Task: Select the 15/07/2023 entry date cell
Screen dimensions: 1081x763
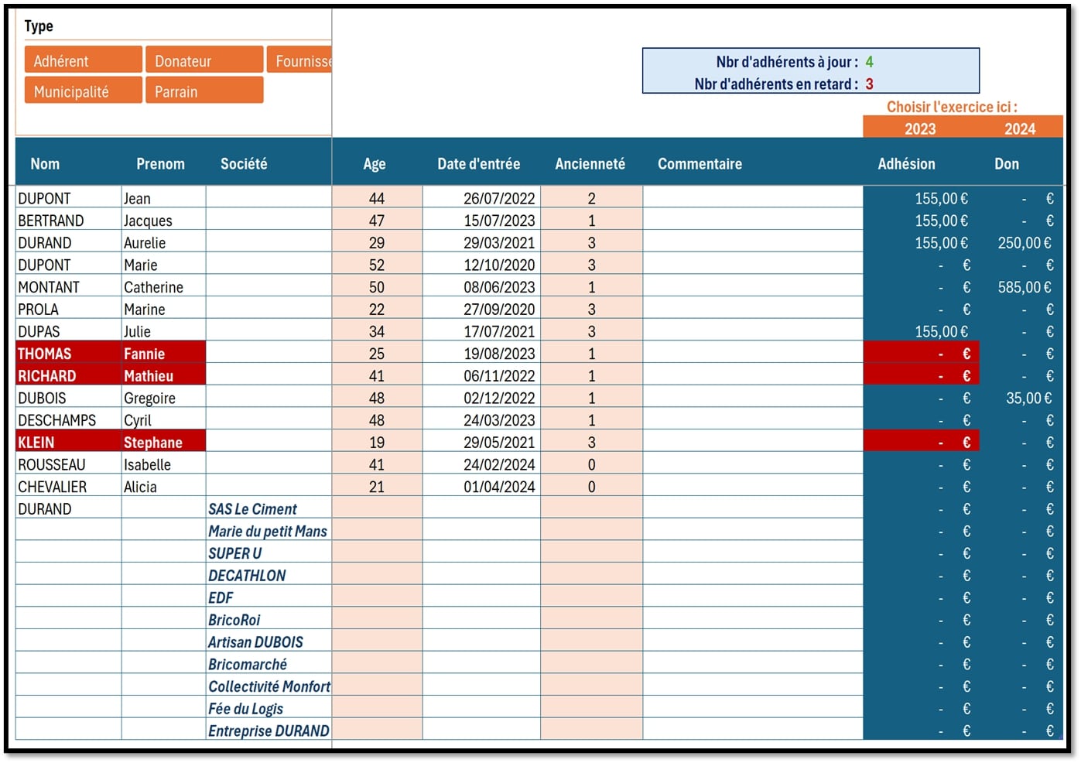Action: tap(481, 221)
